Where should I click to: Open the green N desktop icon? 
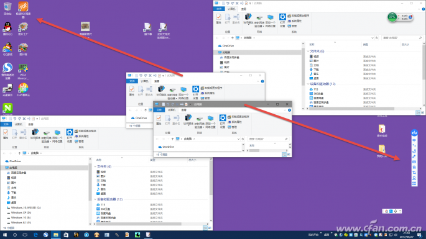[7, 109]
